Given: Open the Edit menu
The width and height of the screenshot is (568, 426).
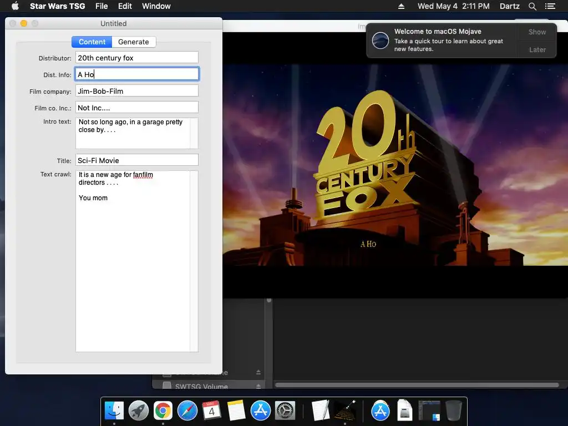Looking at the screenshot, I should pyautogui.click(x=125, y=6).
